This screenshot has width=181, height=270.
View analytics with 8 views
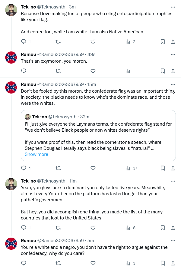coord(131,228)
